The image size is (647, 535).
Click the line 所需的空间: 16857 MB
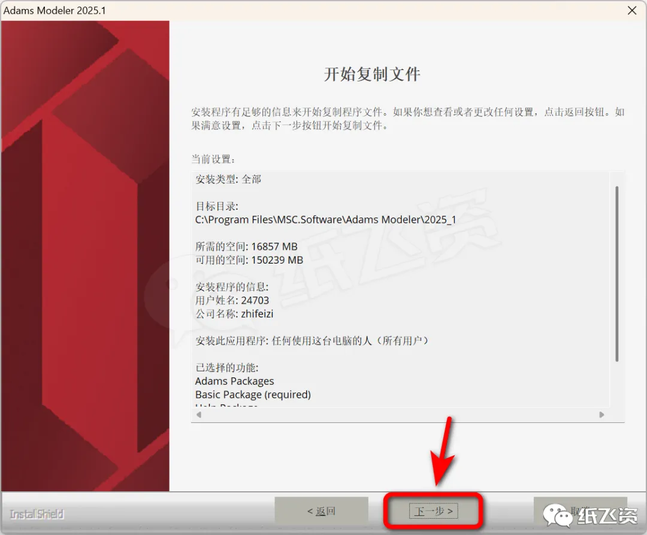[246, 247]
